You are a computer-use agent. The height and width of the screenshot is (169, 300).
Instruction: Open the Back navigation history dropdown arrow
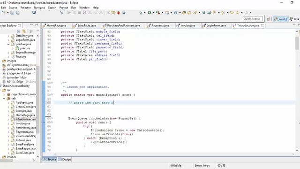242,13
